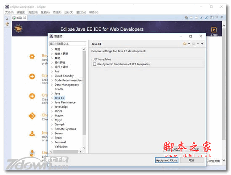231x175 pixels.
Task: Expand the Remote Systems node
Action: pyautogui.click(x=52, y=129)
